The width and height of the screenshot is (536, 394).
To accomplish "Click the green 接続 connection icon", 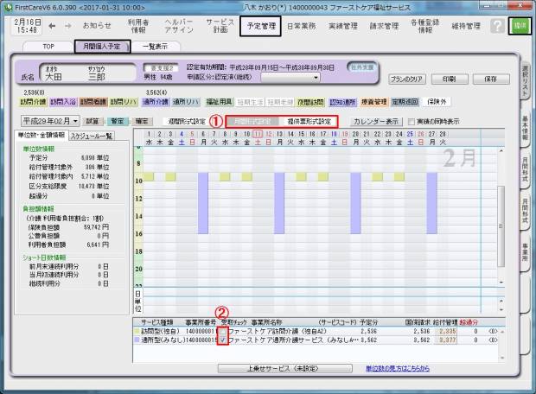I will tap(520, 27).
